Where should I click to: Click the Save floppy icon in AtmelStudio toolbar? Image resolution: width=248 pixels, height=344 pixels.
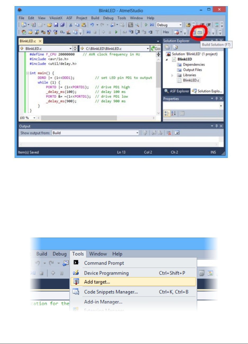[x=56, y=25]
